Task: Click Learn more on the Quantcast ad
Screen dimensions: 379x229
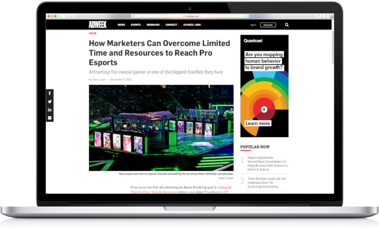Action: [x=257, y=123]
